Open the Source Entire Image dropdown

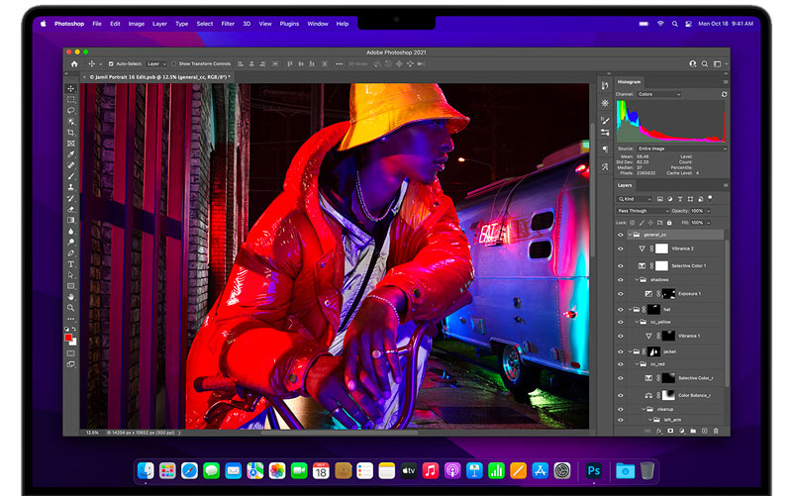681,149
